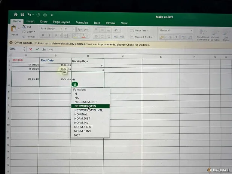
Task: Increase decimal places
Action: 184,37
